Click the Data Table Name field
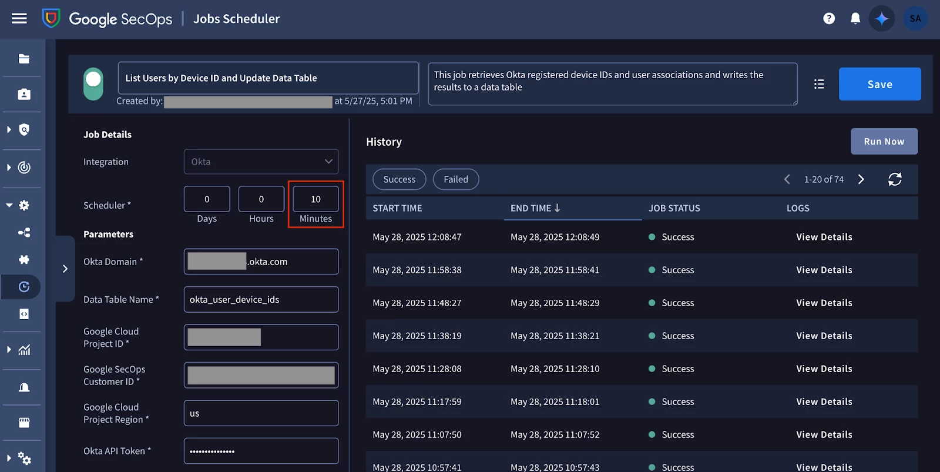 (x=261, y=299)
